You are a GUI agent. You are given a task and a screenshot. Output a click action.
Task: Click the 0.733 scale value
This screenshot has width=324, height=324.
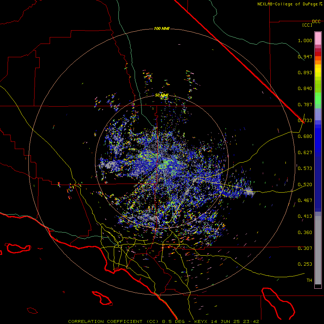click(305, 121)
